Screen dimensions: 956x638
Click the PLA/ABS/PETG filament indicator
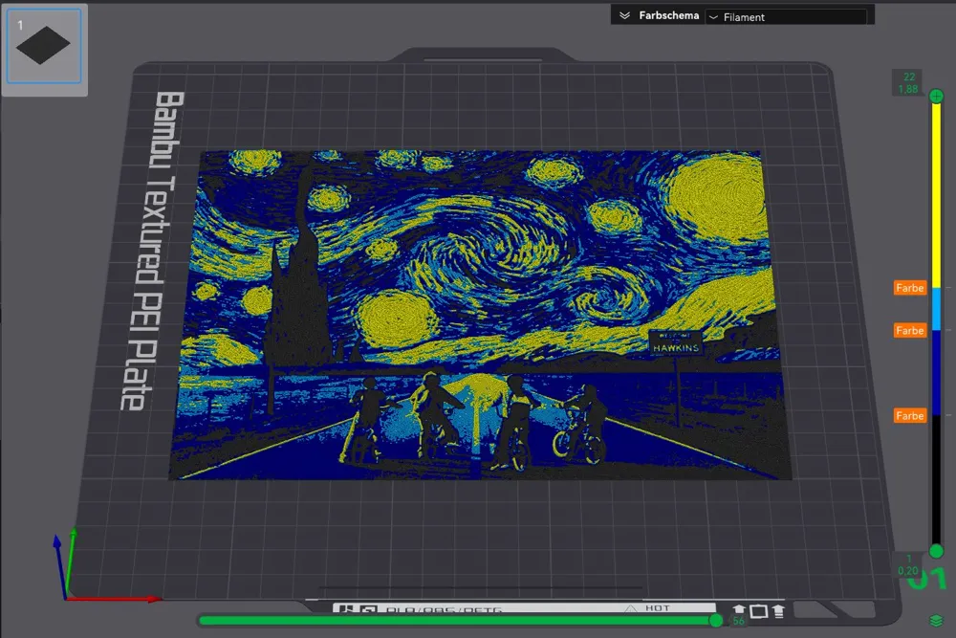pyautogui.click(x=430, y=606)
